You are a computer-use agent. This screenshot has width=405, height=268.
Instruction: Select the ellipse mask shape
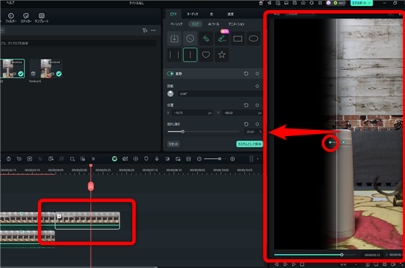click(253, 38)
